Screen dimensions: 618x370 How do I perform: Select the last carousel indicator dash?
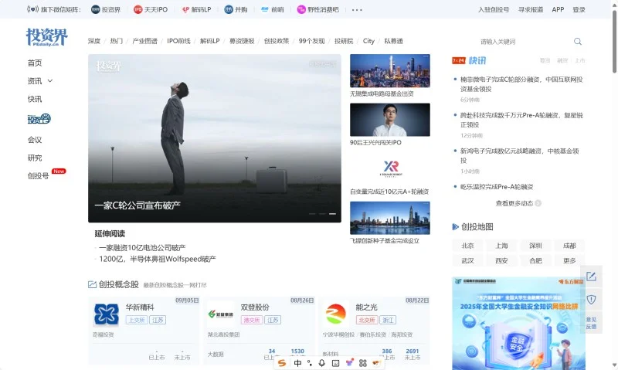[333, 213]
